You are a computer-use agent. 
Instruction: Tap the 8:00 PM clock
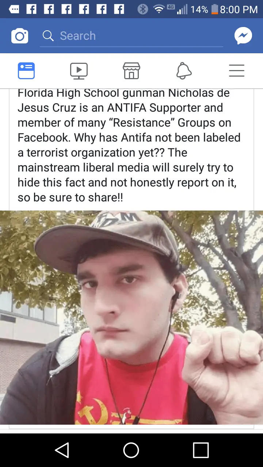[239, 9]
